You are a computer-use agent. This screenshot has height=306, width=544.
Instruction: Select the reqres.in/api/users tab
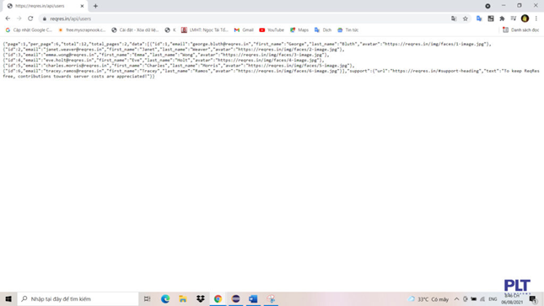[x=45, y=6]
